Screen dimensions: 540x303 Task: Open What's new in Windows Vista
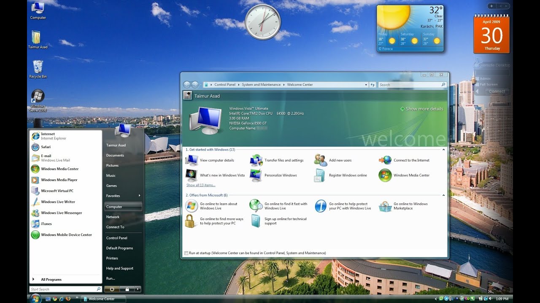pos(215,175)
